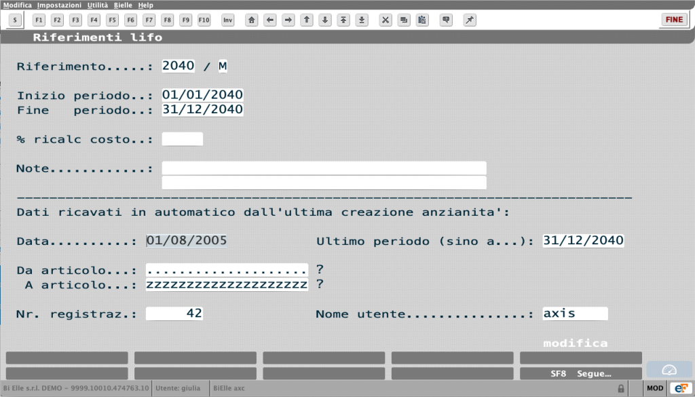Viewport: 695px width, 397px height.
Task: Click the Home house icon
Action: (252, 20)
